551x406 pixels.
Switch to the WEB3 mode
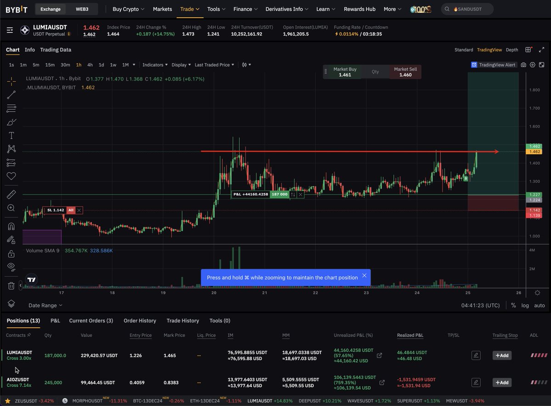pos(82,9)
